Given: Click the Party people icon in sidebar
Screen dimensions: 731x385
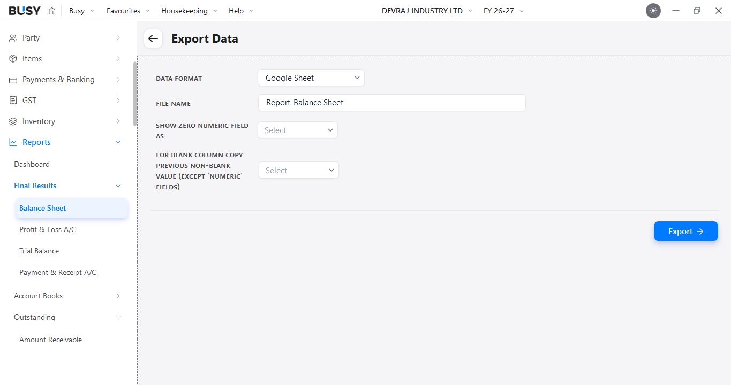Looking at the screenshot, I should [13, 38].
